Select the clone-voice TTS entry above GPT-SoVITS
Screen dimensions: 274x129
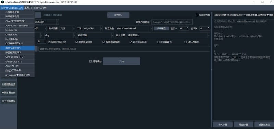point(17,52)
